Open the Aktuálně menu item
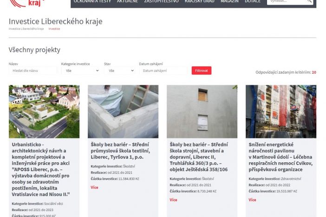 (128, 2)
